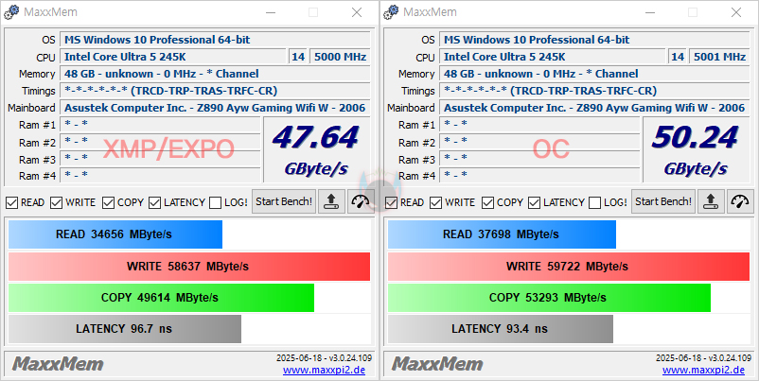
Task: Start Bench! in the left 47.64 window
Action: (x=284, y=201)
